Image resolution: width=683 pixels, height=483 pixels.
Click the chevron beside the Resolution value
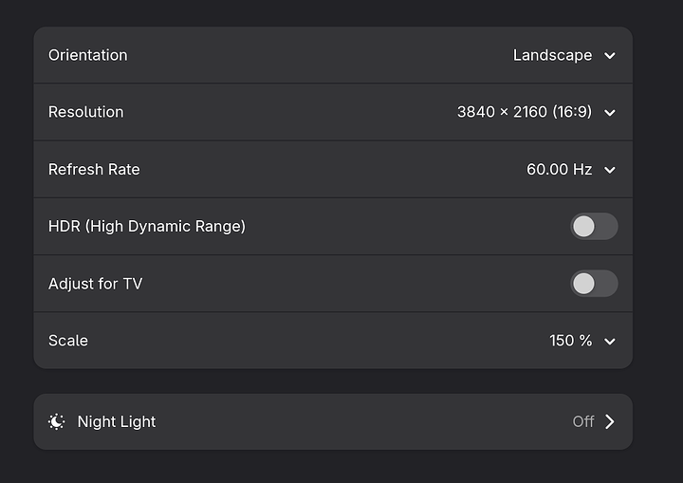click(610, 112)
